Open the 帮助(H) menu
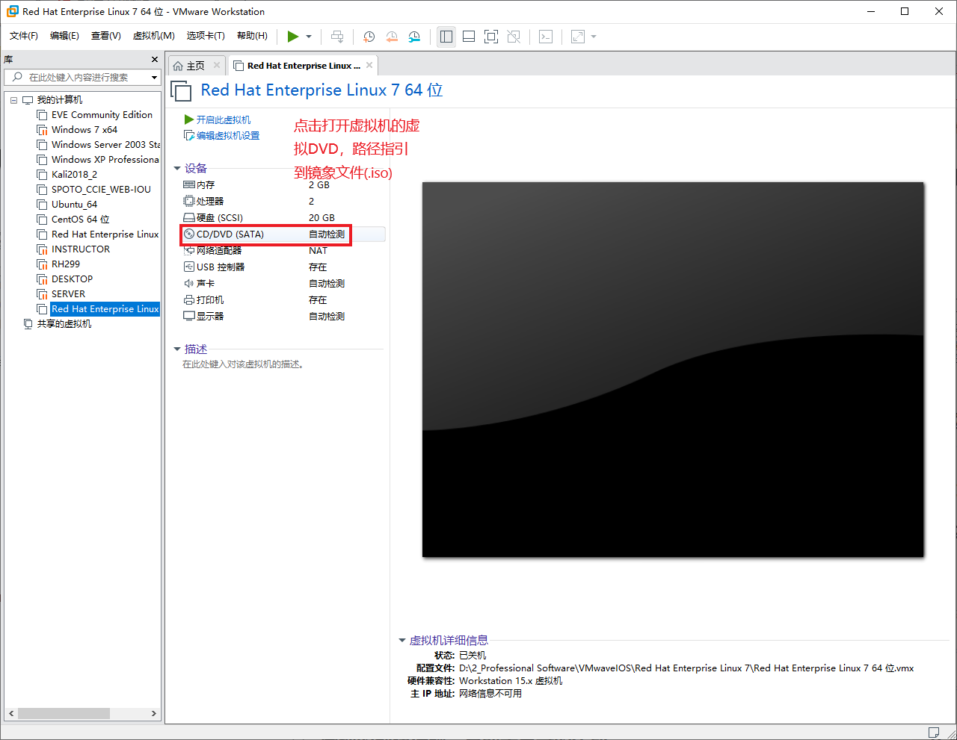 tap(252, 36)
